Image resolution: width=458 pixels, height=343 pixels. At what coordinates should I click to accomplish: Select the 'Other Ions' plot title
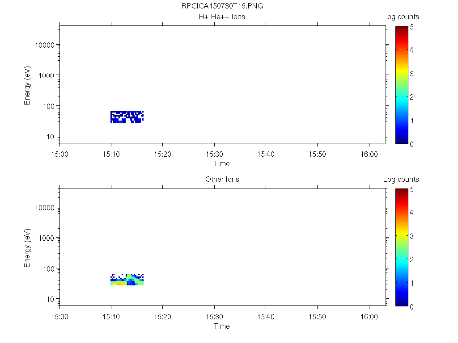pos(222,179)
